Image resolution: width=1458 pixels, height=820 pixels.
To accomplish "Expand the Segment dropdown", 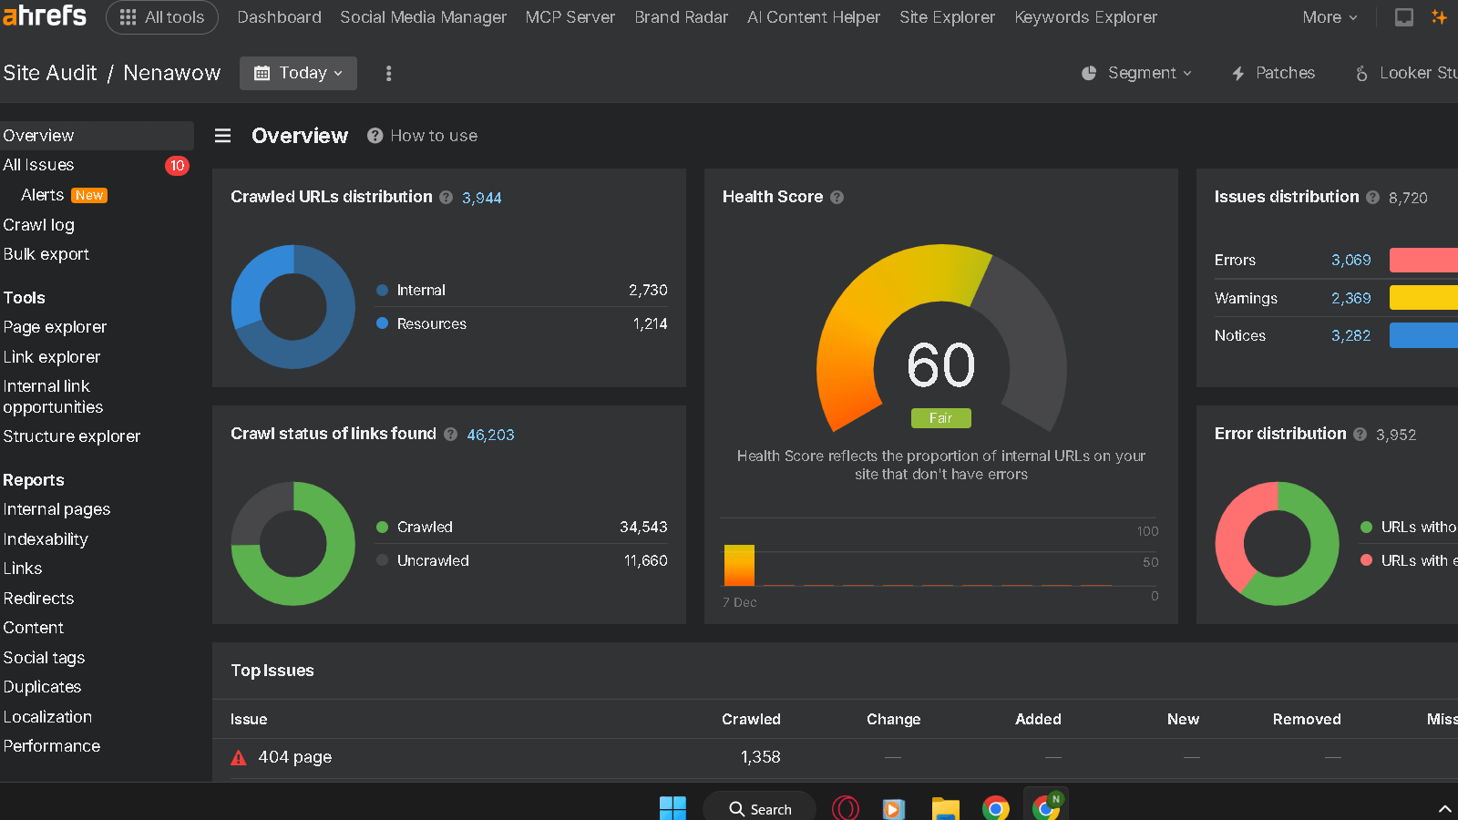I will 1137,73.
